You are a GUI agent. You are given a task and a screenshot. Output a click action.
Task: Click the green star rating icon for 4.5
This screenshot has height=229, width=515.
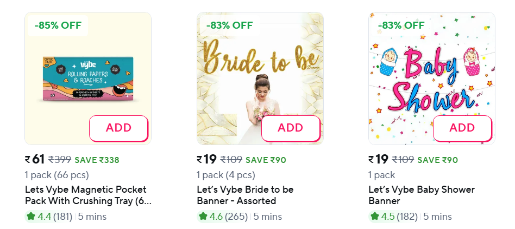pyautogui.click(x=374, y=217)
